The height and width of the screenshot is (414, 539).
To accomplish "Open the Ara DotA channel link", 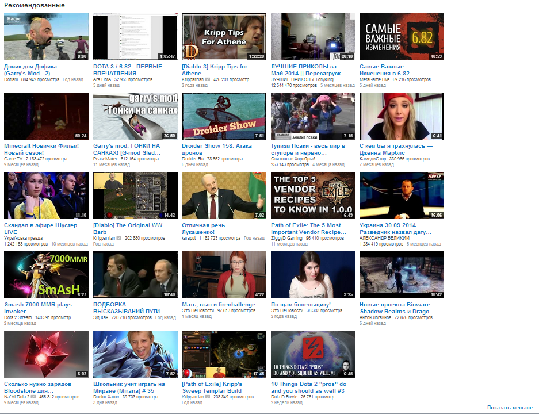I will (102, 79).
